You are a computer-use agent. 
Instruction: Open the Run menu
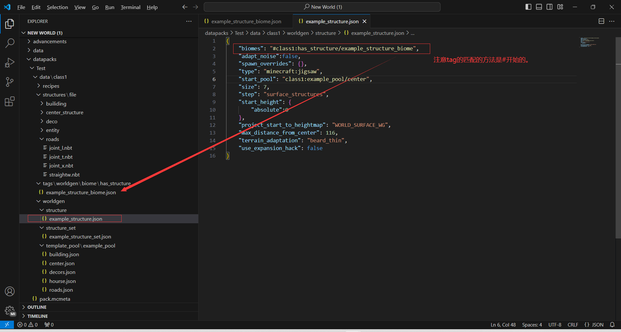tap(110, 7)
